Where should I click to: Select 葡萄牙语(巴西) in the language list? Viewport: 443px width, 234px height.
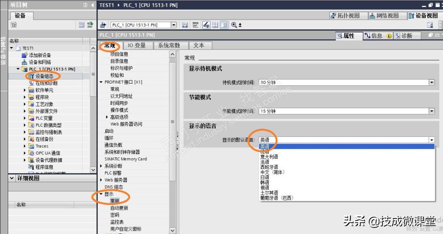click(x=277, y=198)
